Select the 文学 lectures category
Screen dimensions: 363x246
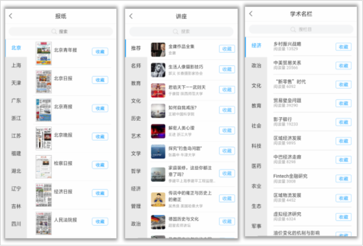click(x=136, y=153)
